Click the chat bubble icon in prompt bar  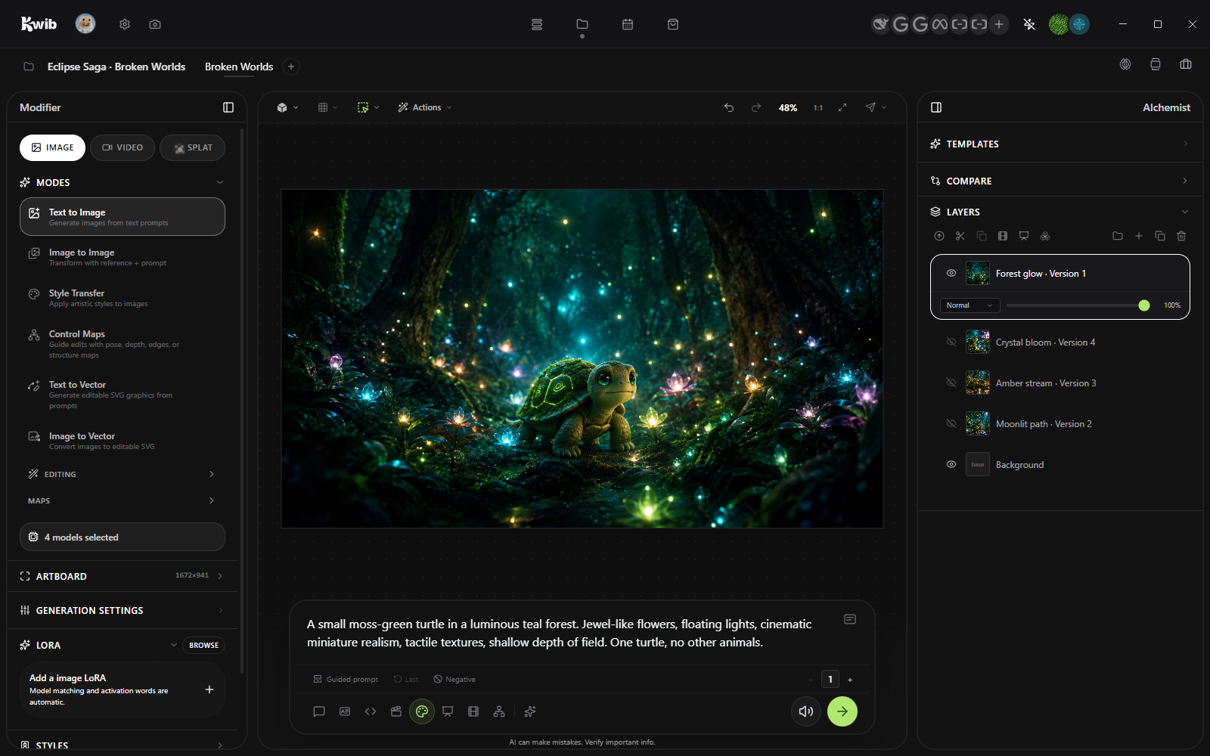click(x=319, y=711)
